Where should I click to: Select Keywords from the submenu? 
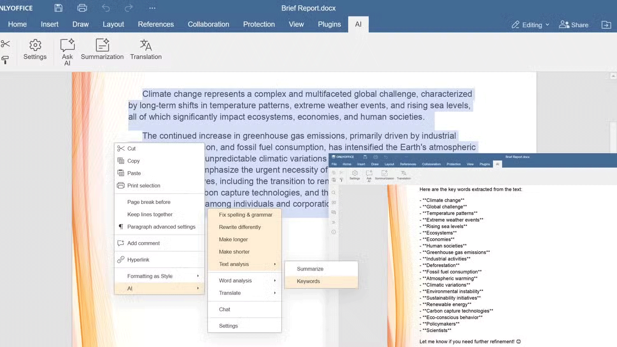click(308, 281)
